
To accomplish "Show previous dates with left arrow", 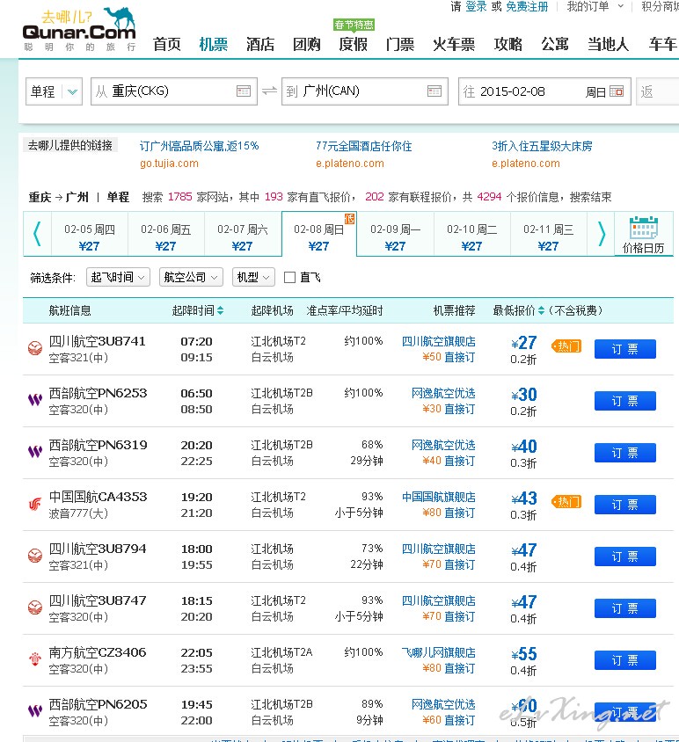I will 37,234.
